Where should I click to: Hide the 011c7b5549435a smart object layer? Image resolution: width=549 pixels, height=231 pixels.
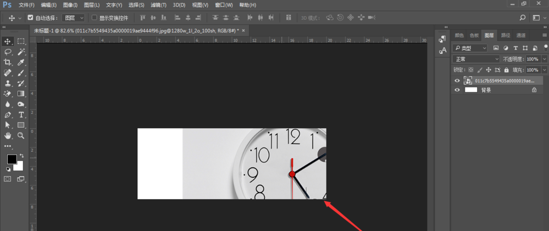(457, 81)
